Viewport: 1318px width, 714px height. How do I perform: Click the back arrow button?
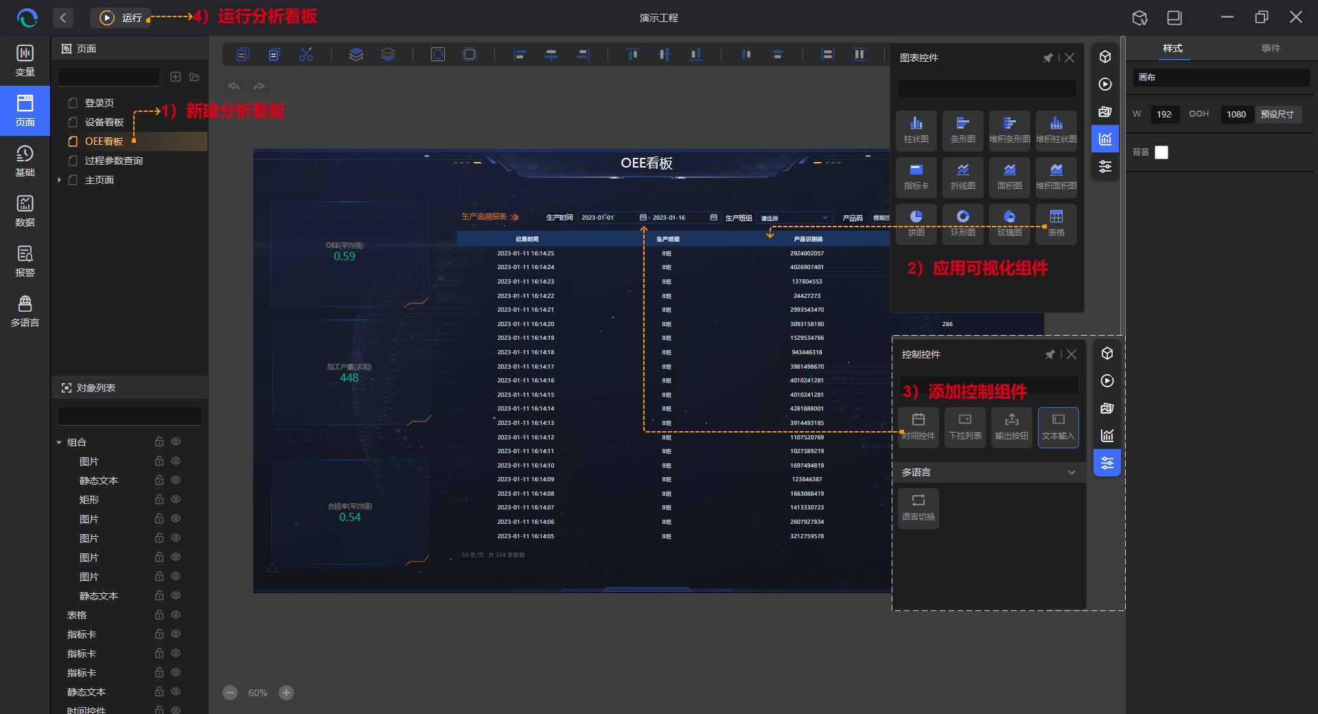pyautogui.click(x=62, y=18)
